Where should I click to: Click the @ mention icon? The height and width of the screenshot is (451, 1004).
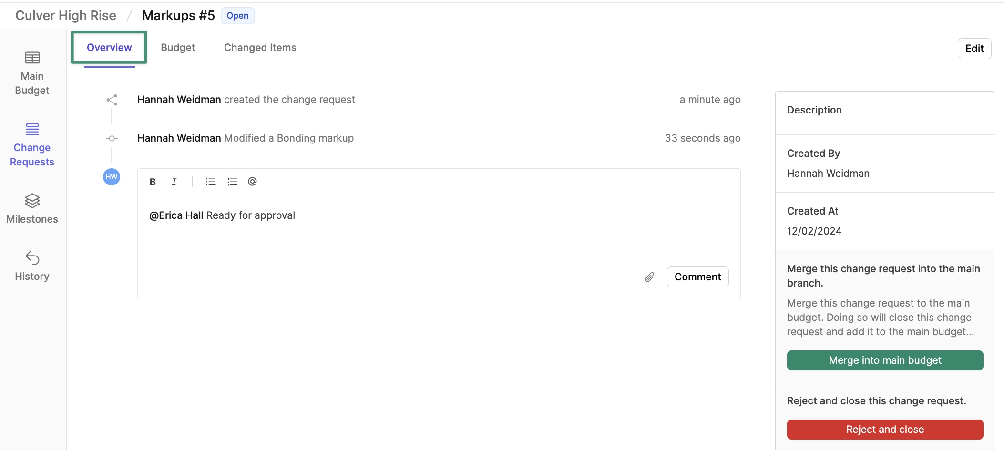pos(252,181)
